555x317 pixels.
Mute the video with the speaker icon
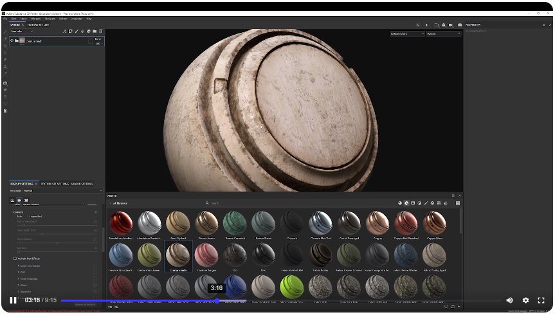coord(509,300)
